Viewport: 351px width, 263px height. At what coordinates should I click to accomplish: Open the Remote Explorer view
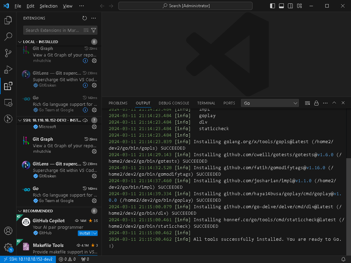click(8, 102)
